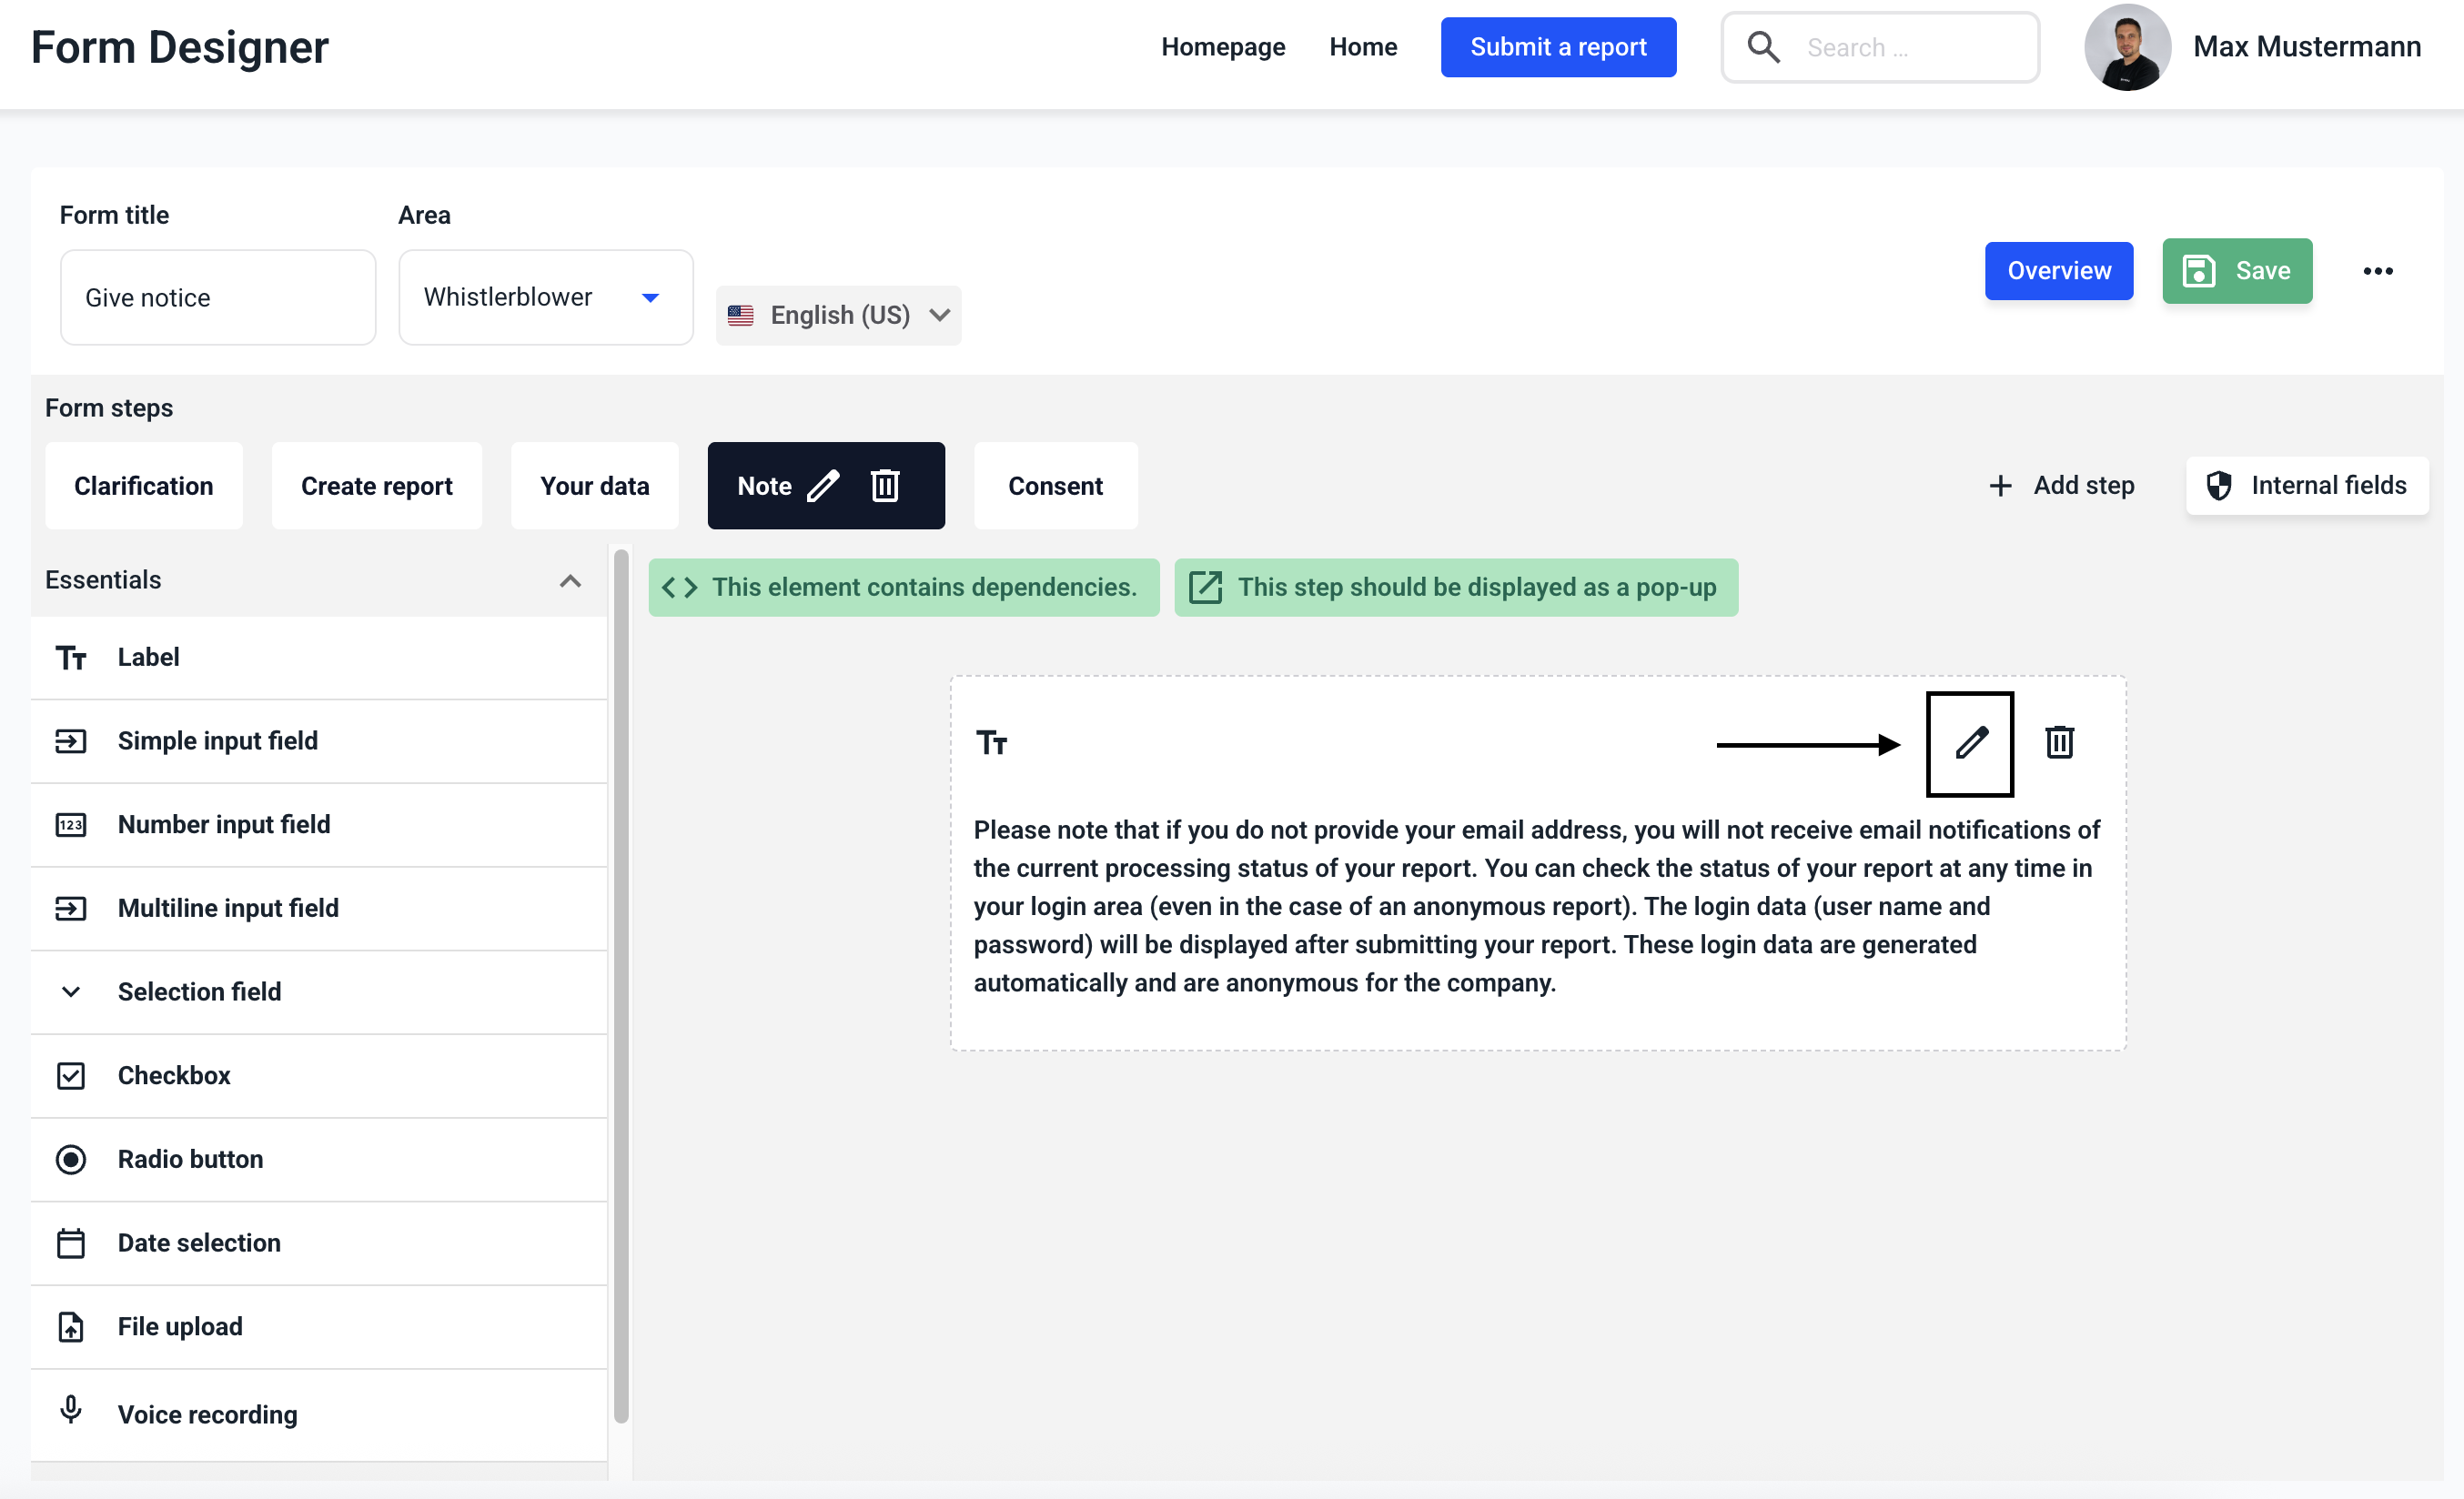Open the Create report step tab
Image resolution: width=2464 pixels, height=1499 pixels.
click(x=376, y=486)
